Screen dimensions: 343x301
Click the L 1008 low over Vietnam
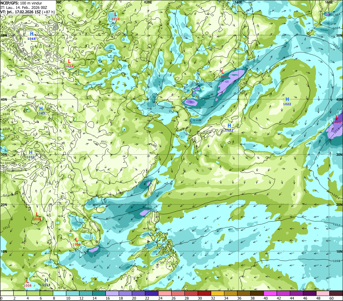click(x=76, y=242)
